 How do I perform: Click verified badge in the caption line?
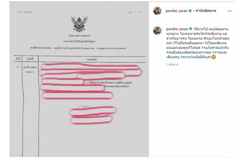pos(191,29)
